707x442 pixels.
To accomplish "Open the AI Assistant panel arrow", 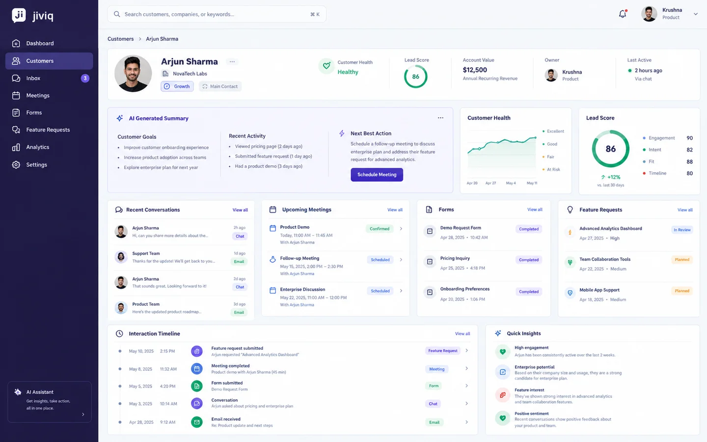I will pyautogui.click(x=83, y=415).
